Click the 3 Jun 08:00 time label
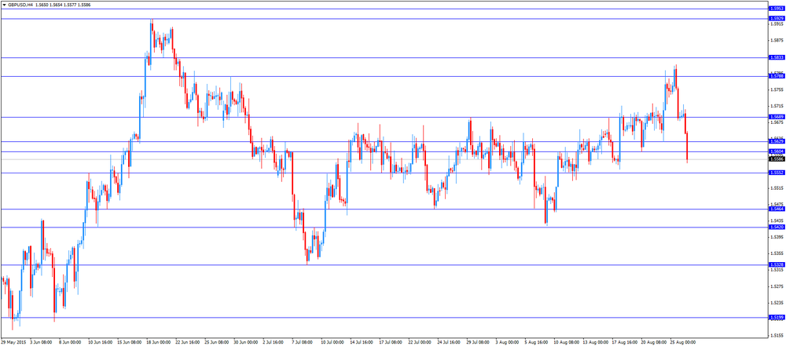This screenshot has height=346, width=786. point(41,343)
